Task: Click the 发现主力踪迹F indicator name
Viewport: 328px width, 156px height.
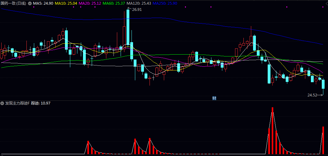Action: pos(18,103)
